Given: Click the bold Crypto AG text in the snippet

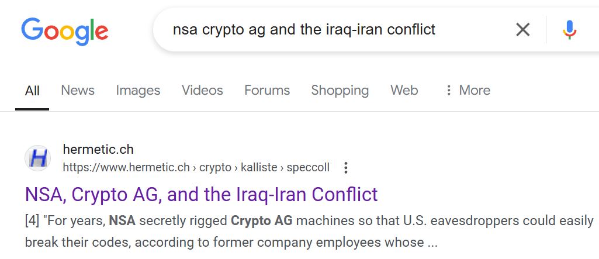Looking at the screenshot, I should [262, 220].
